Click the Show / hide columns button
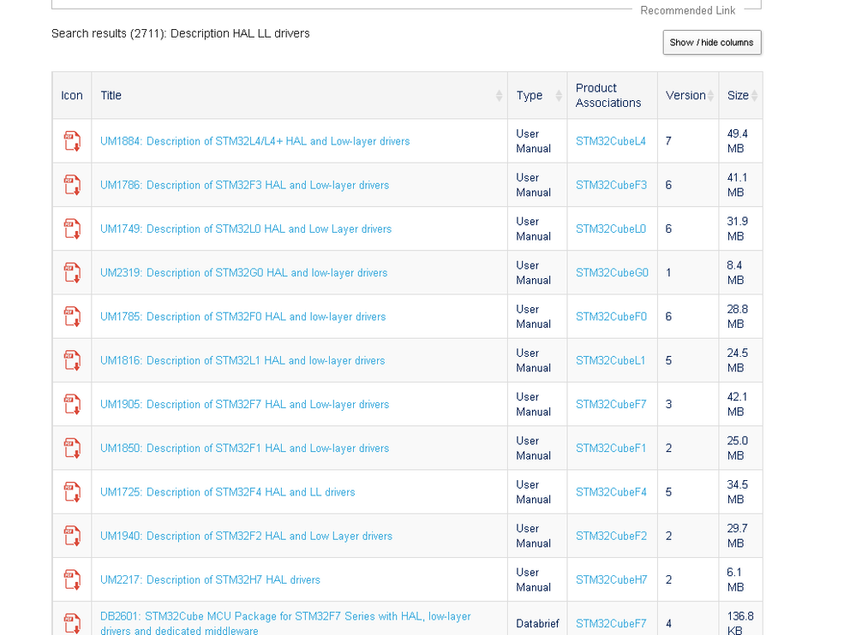The height and width of the screenshot is (635, 856). [712, 43]
